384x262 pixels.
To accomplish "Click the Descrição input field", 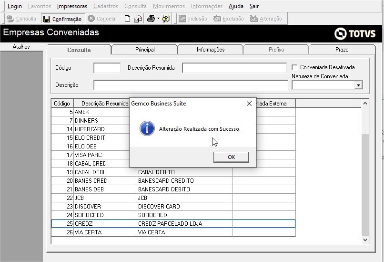I will tap(191, 85).
